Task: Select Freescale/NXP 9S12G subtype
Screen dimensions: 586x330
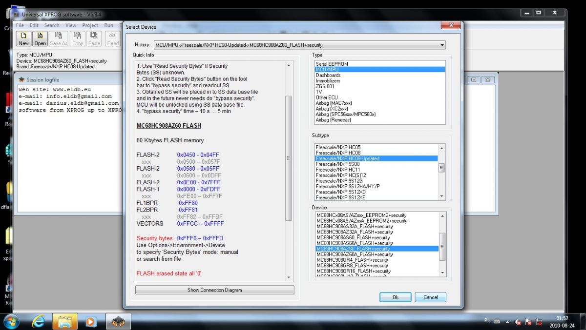Action: tap(376, 181)
